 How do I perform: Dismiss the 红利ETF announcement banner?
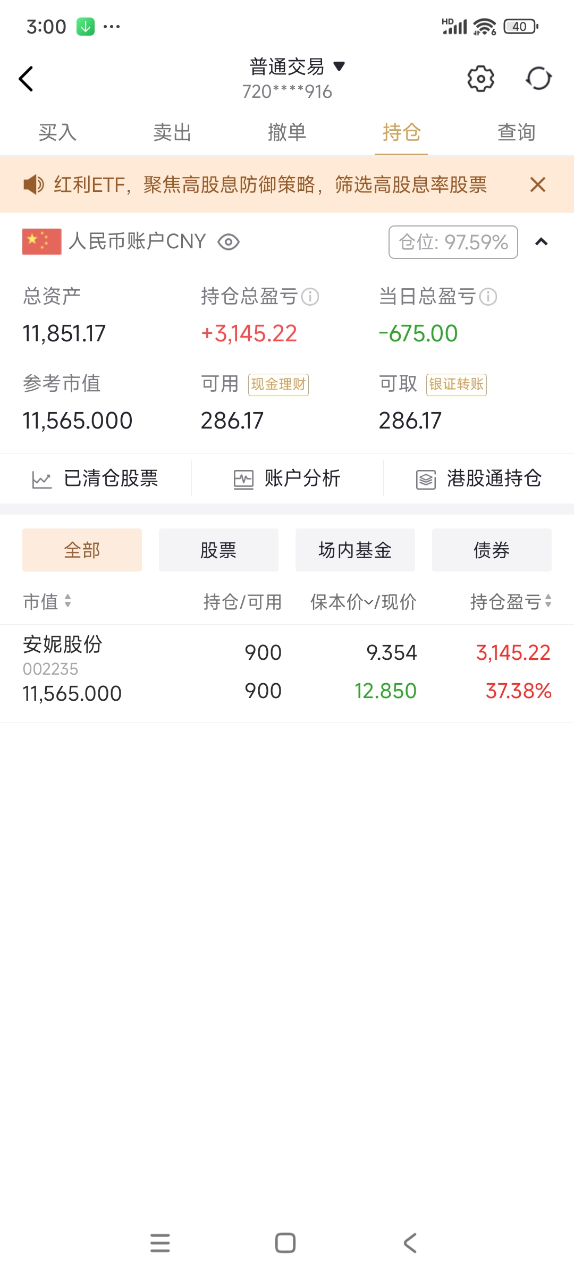coord(538,184)
